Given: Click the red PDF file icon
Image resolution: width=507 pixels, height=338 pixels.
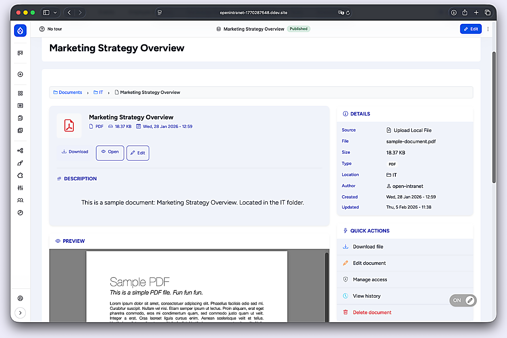Looking at the screenshot, I should click(69, 126).
